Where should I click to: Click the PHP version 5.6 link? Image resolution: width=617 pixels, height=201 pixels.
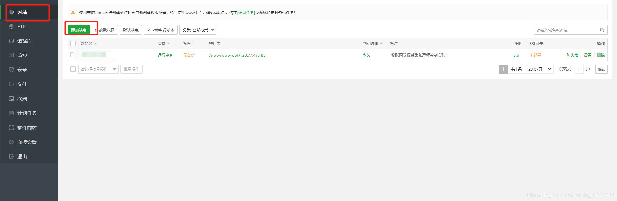tap(516, 55)
